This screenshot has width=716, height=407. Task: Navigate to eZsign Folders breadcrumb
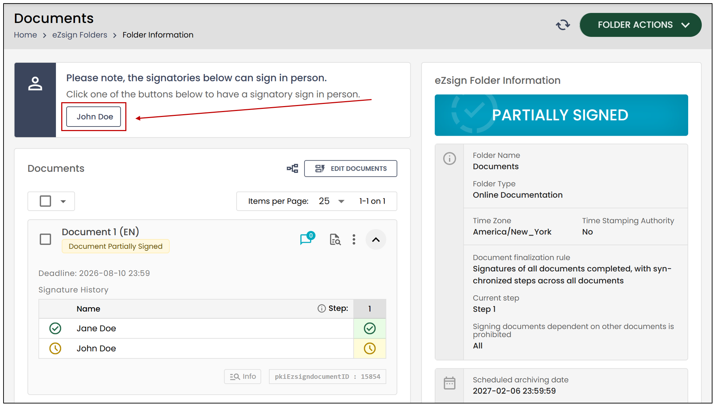pyautogui.click(x=80, y=35)
